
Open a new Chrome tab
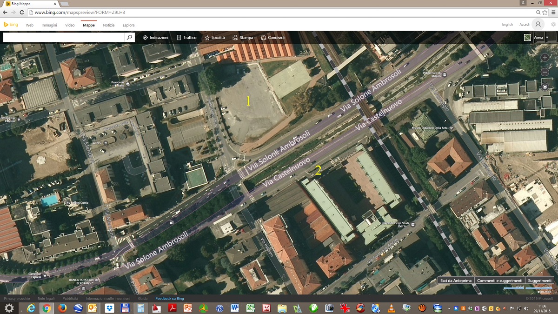pos(65,4)
